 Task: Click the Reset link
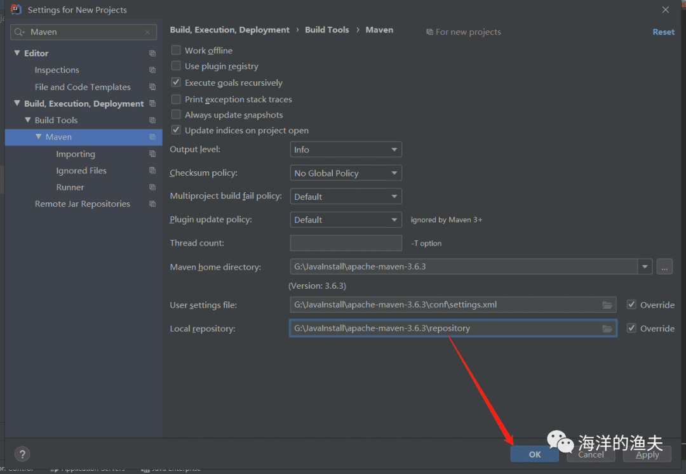(x=664, y=32)
